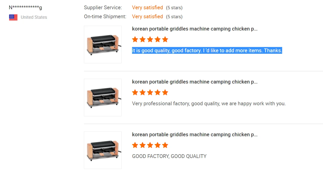Click the third review's five-star rating

(x=150, y=145)
